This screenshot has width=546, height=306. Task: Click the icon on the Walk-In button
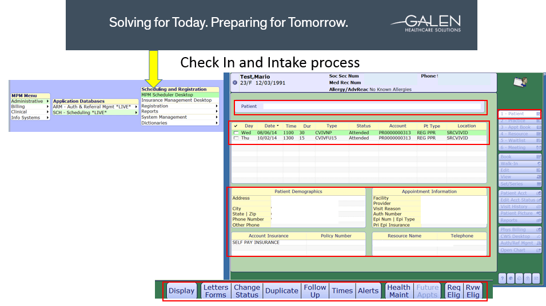(x=538, y=163)
